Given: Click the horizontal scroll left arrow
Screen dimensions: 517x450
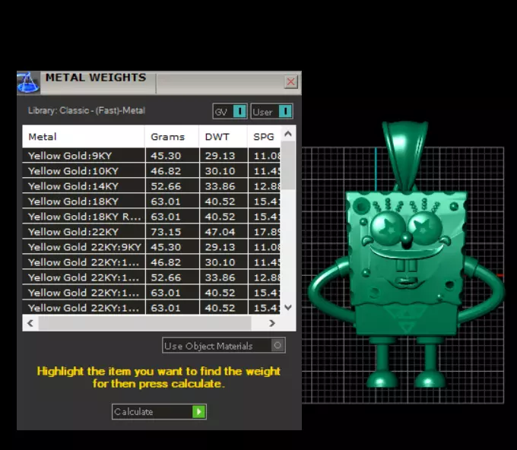Looking at the screenshot, I should (30, 323).
